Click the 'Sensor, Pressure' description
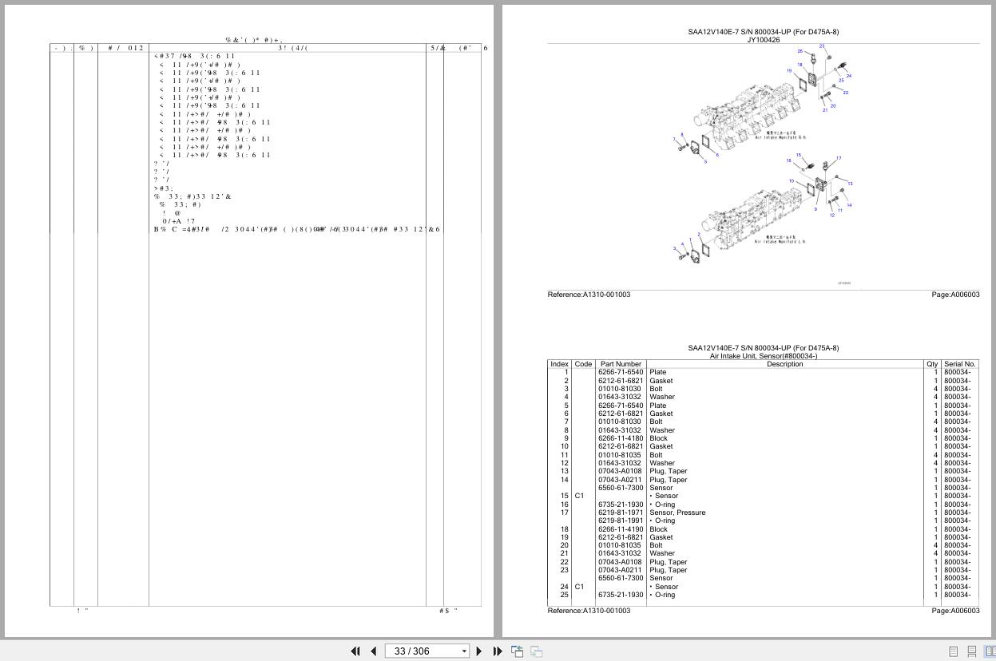 tap(677, 513)
